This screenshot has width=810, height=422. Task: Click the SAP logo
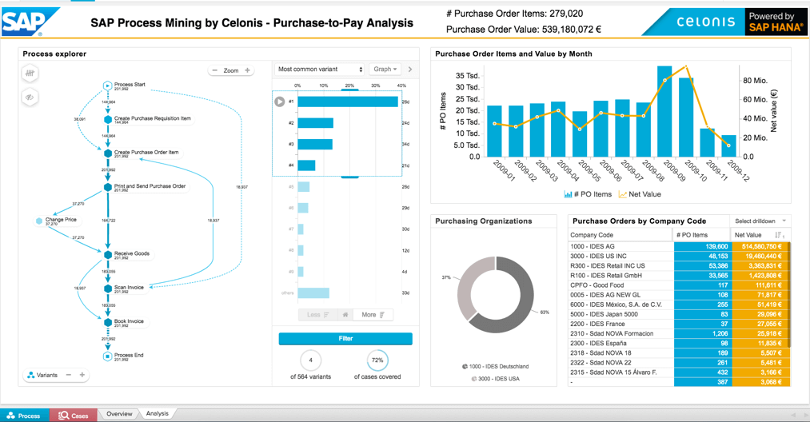(x=30, y=22)
